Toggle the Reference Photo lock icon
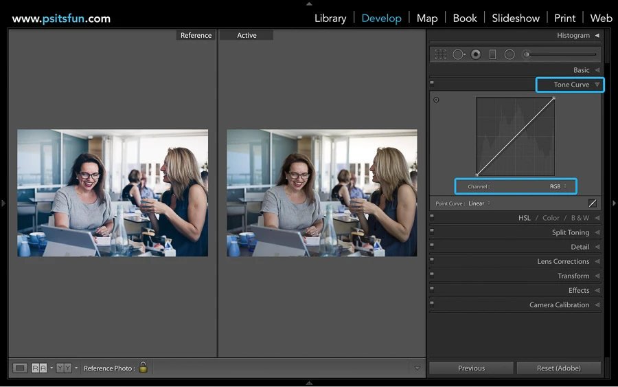618x387 pixels. 143,367
